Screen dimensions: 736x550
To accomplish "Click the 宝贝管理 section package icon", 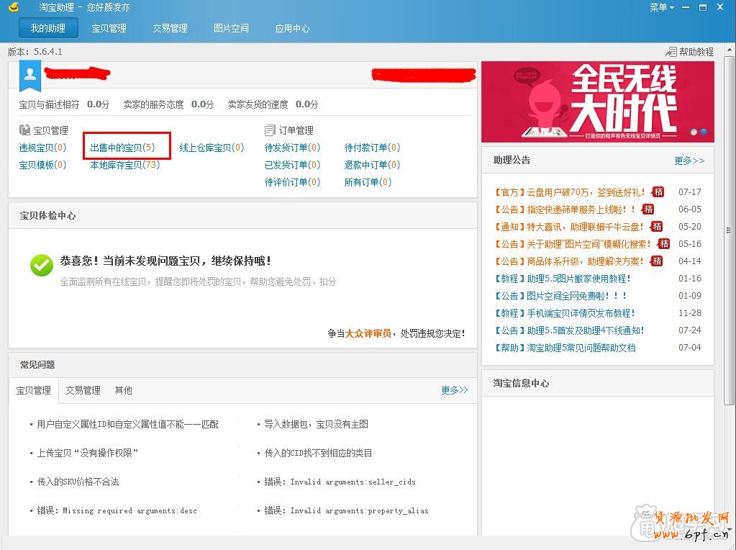I will (24, 130).
